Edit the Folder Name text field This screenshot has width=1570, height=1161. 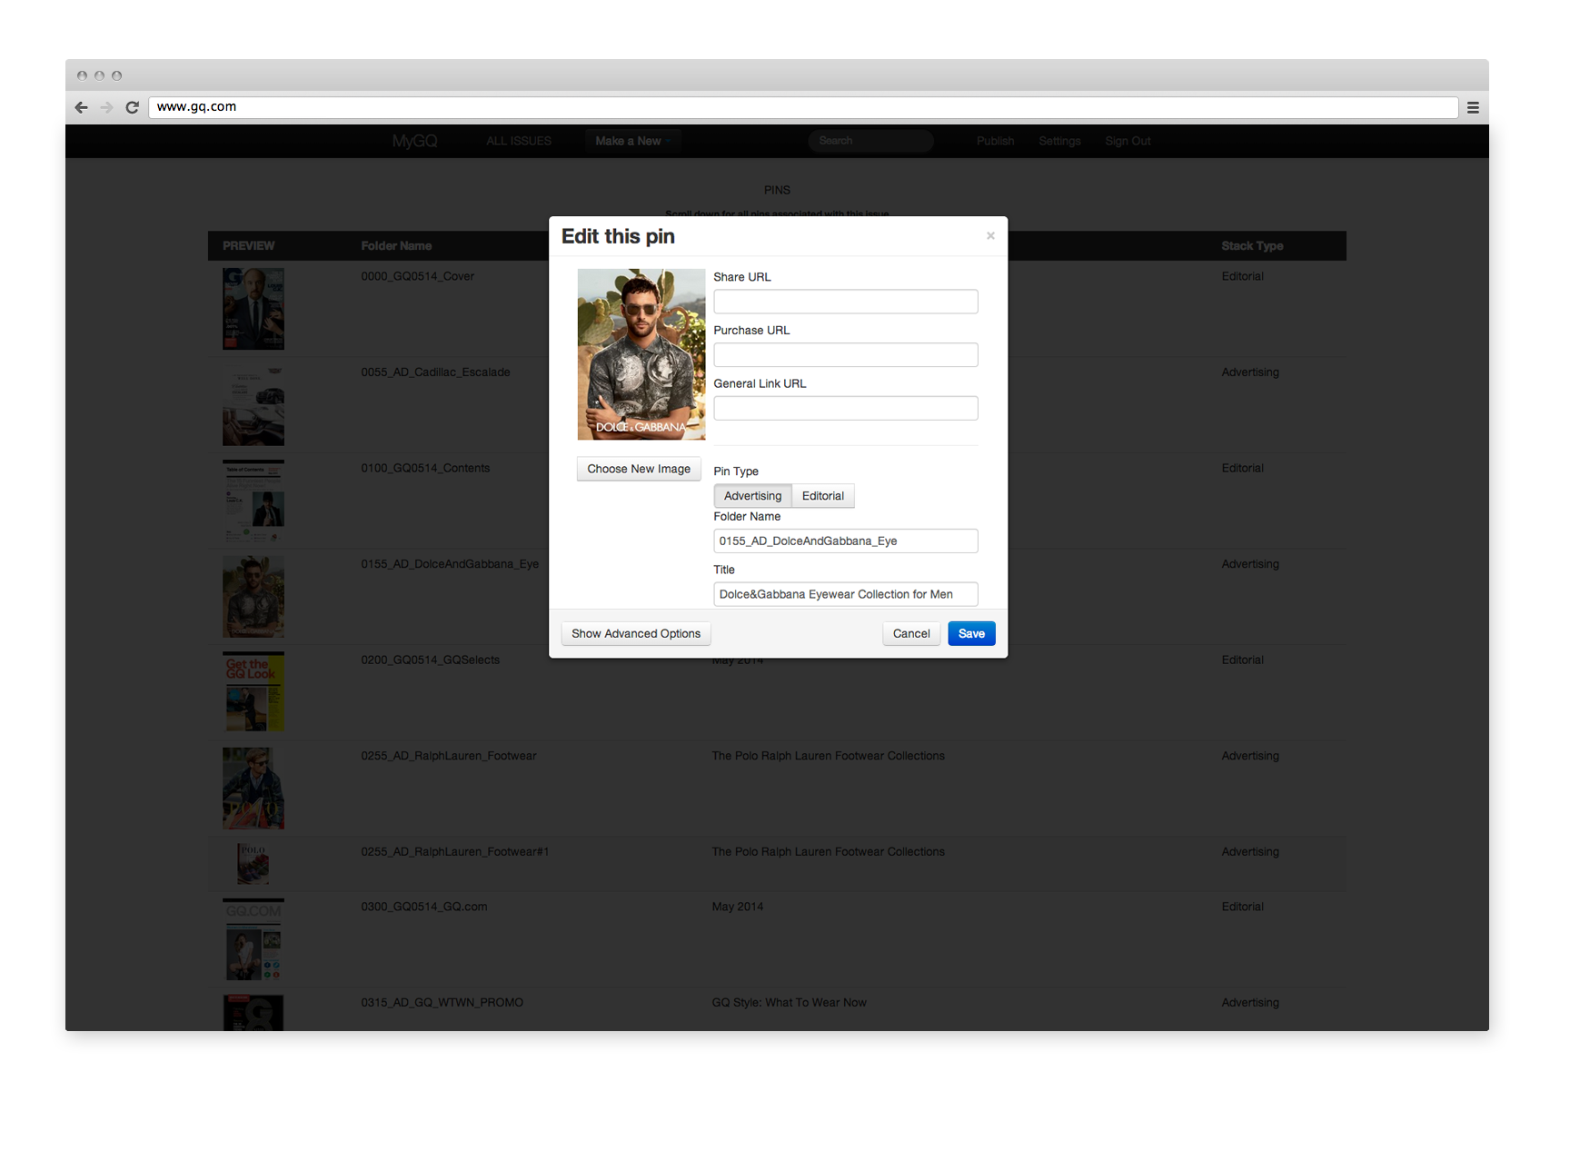pyautogui.click(x=845, y=541)
